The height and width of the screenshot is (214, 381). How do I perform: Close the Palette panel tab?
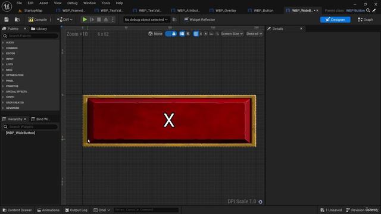(25, 29)
